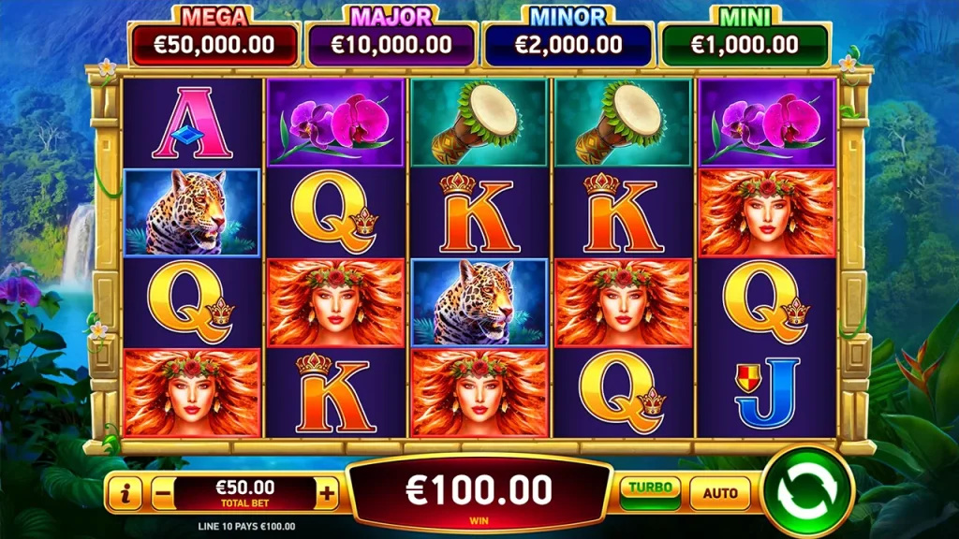
Task: Click the €100.00 win amount display
Action: coord(479,490)
